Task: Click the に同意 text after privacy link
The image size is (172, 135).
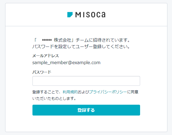Action: pyautogui.click(x=133, y=92)
